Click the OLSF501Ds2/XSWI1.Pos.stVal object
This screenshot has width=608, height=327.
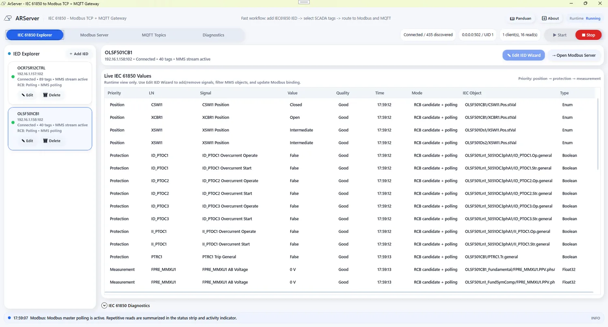pos(490,143)
